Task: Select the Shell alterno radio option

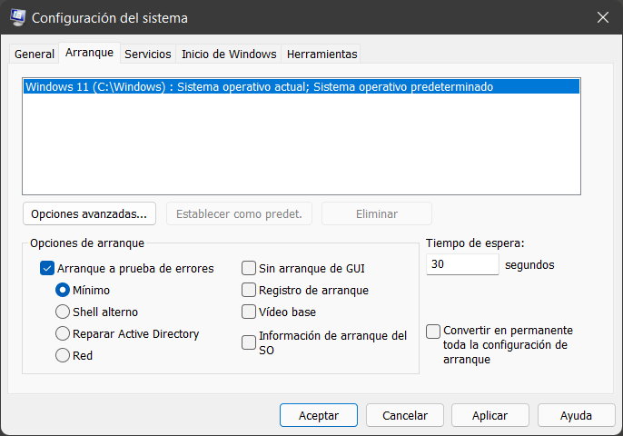Action: click(63, 312)
